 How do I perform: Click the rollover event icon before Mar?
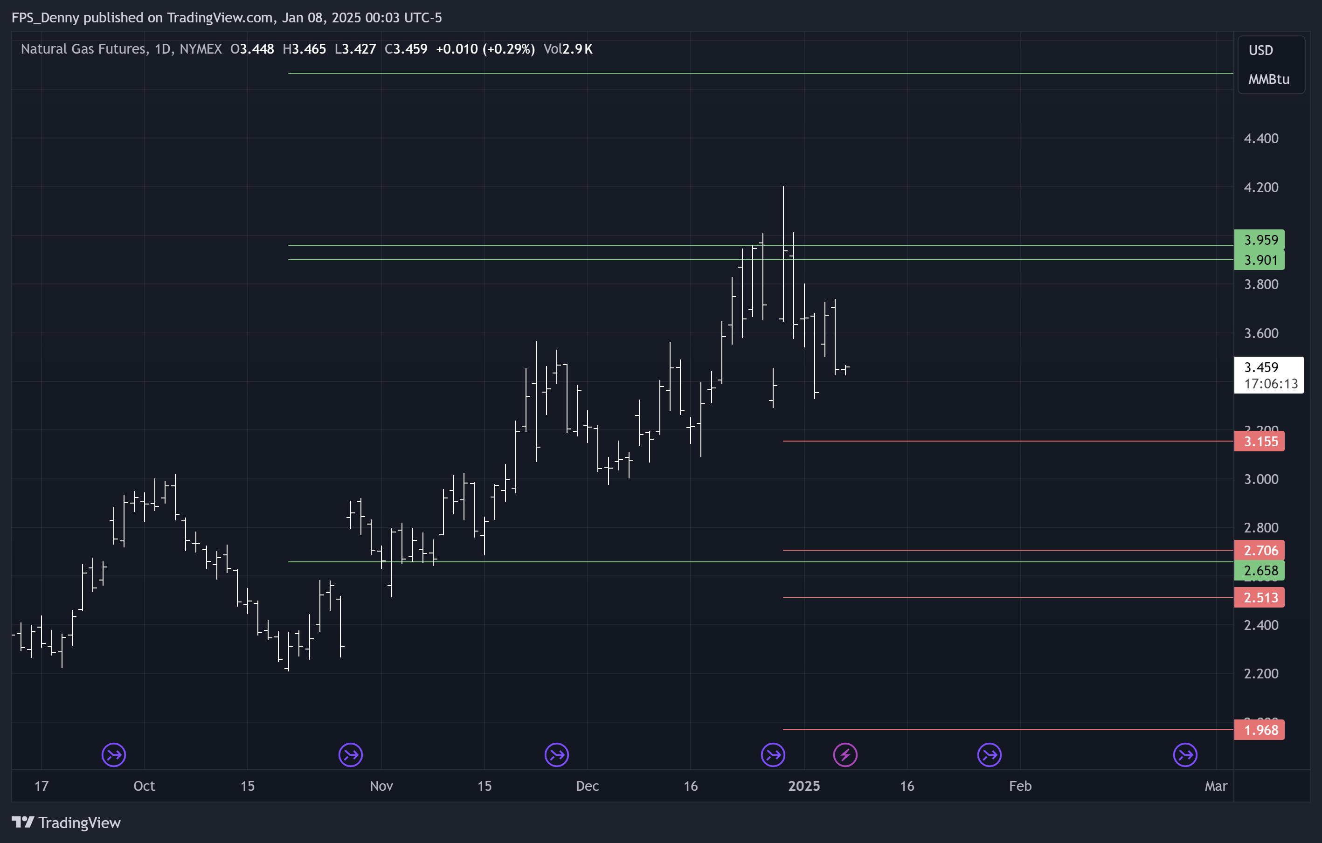(x=1185, y=755)
